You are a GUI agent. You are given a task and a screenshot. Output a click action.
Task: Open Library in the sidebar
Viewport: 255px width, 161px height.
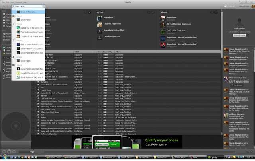click(x=7, y=47)
